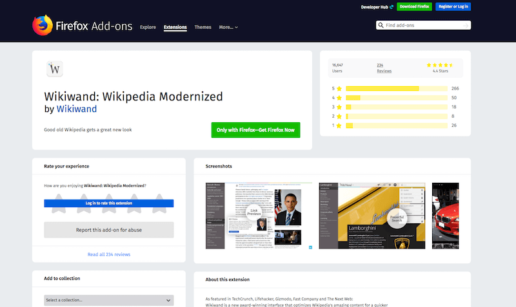516x307 pixels.
Task: Go to the Explore tab
Action: (x=148, y=27)
